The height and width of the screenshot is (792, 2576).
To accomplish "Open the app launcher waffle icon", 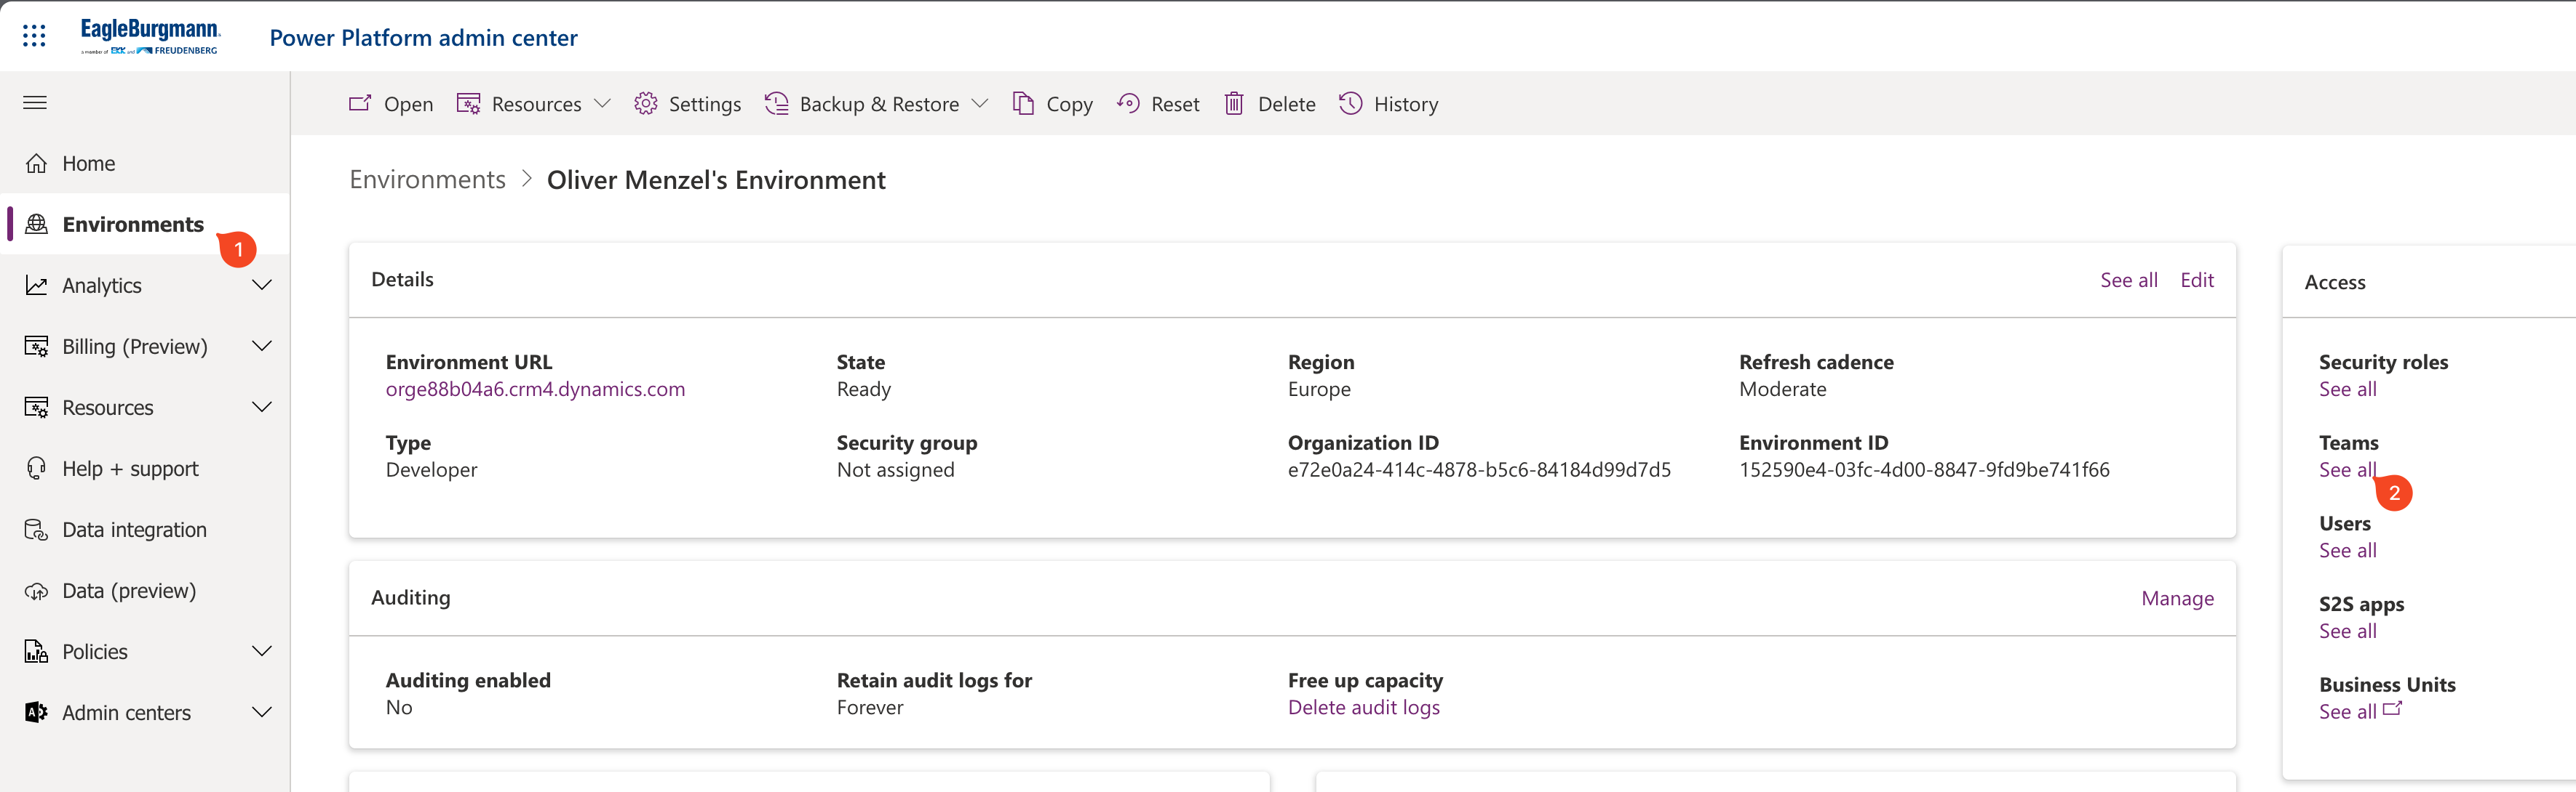I will [x=34, y=36].
